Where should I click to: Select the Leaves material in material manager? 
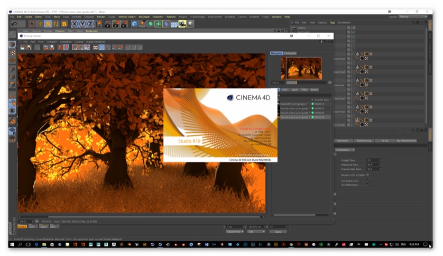tap(43, 226)
